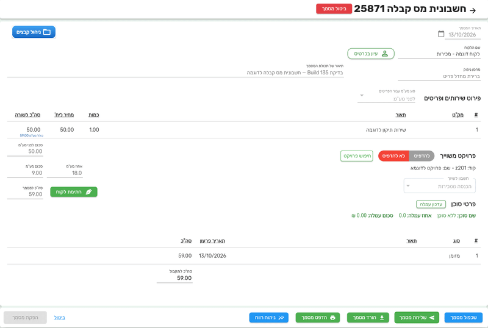Screen dimensions: 488x328
Task: Click the person icon in עיון בכרטיס
Action: pos(385,54)
